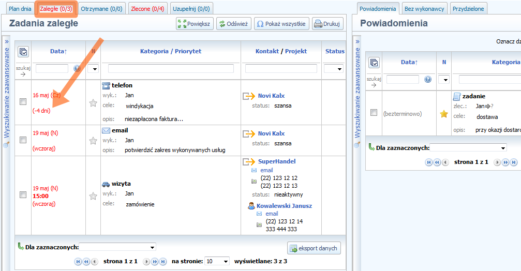Open the Bez wykonawcy tab
521x271 pixels.
click(x=424, y=9)
